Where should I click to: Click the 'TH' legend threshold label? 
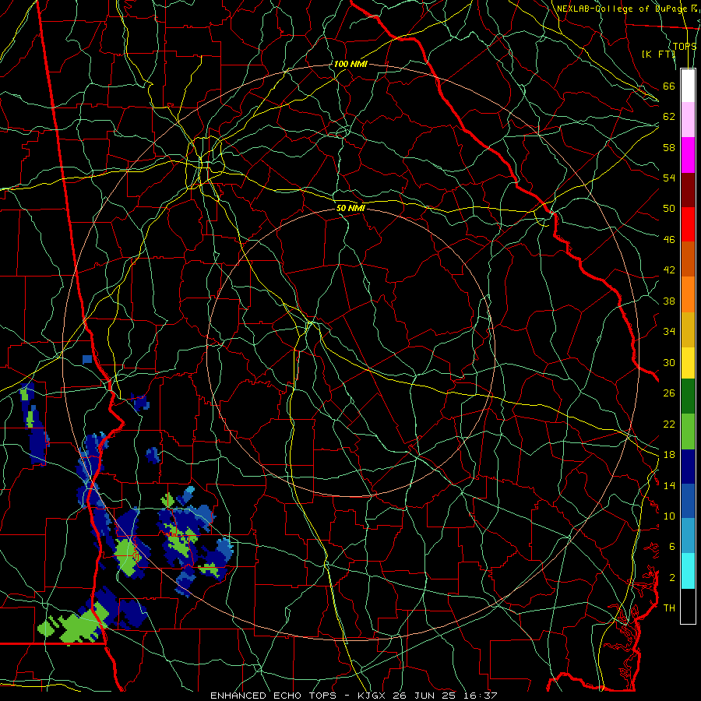pos(669,608)
